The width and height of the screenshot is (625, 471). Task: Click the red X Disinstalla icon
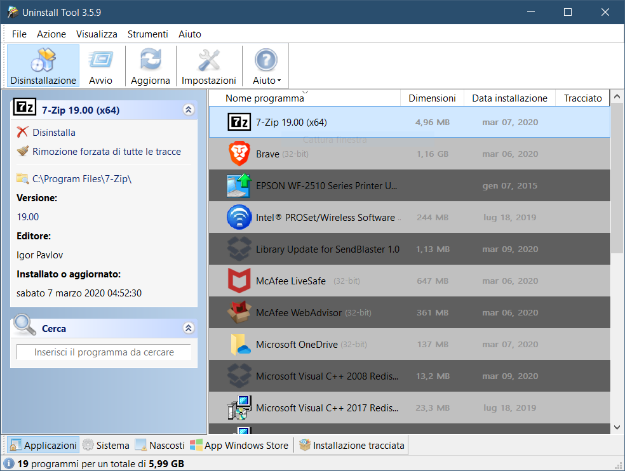(x=23, y=132)
